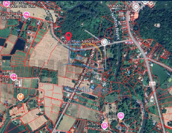This screenshot has height=133, width=172.
Task: Click pink lodging icon near Mountain Win Pool Villa
Action: coord(26,15)
